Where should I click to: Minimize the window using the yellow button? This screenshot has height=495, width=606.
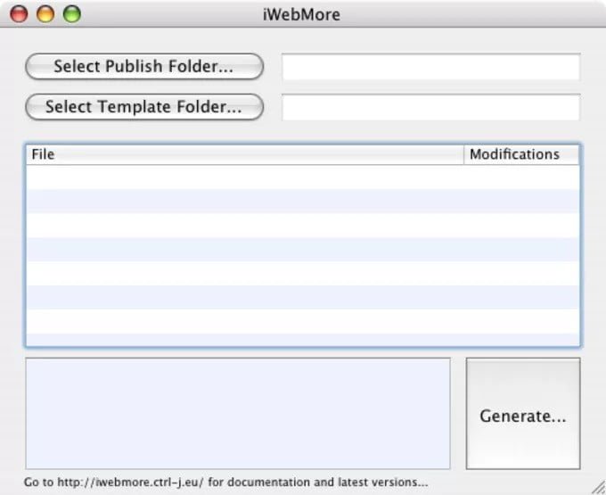click(45, 14)
